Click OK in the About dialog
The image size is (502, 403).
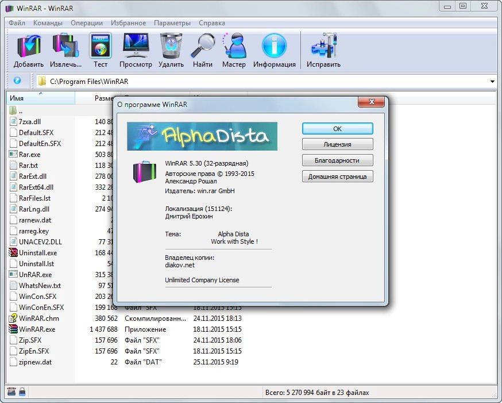337,128
